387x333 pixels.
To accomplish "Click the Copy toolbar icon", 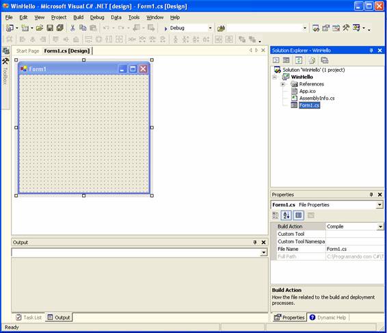I will [x=83, y=28].
